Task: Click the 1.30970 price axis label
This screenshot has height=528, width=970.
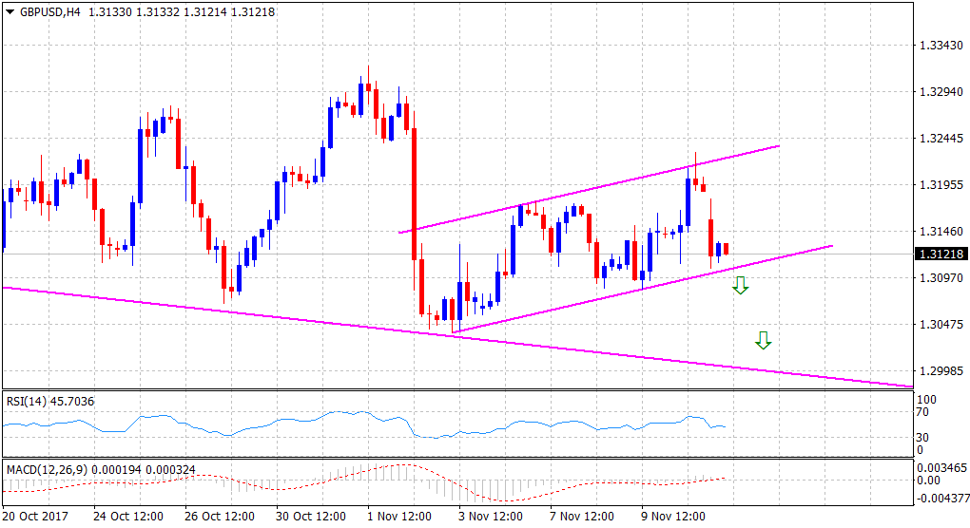Action: pyautogui.click(x=940, y=277)
